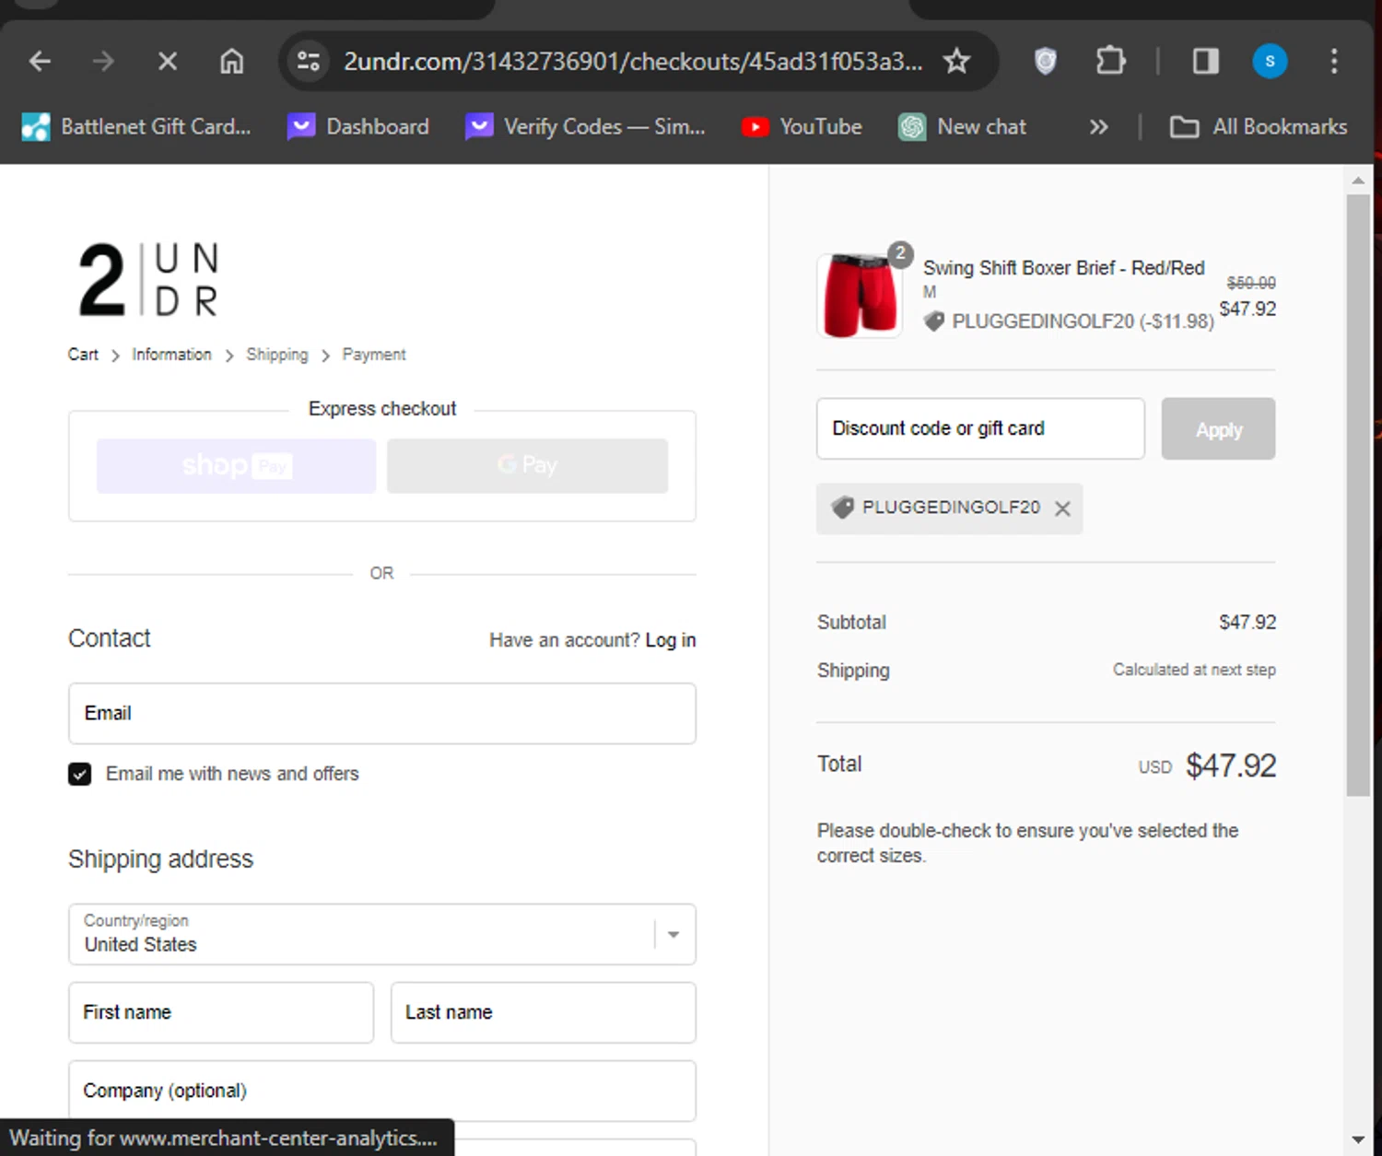Image resolution: width=1382 pixels, height=1156 pixels.
Task: Click the Swing Shift Boxer Brief product name
Action: 1064,268
